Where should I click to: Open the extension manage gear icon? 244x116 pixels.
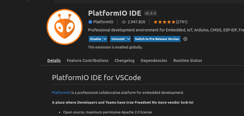pos(185,39)
